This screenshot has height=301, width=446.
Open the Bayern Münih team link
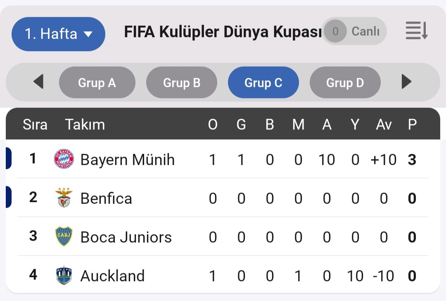point(128,160)
